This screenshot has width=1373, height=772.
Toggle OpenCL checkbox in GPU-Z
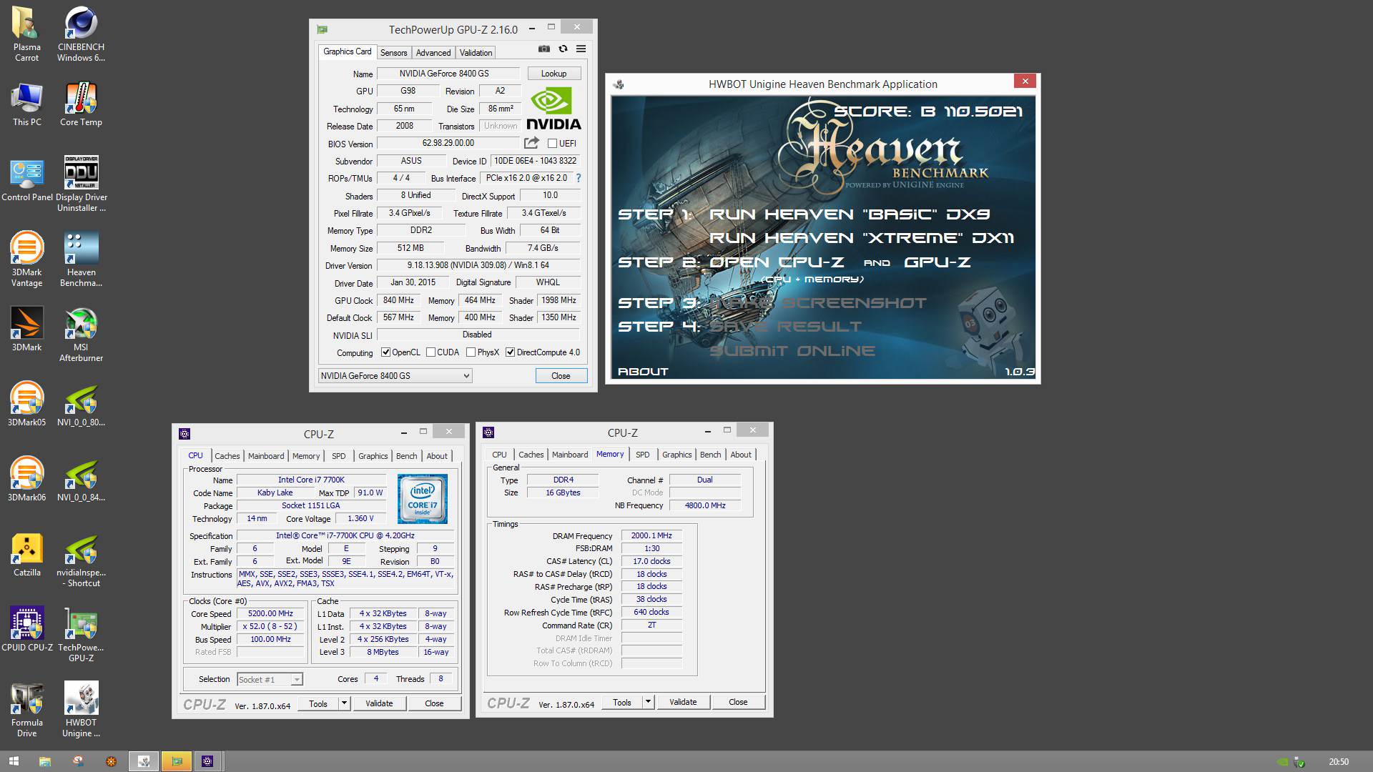click(385, 352)
